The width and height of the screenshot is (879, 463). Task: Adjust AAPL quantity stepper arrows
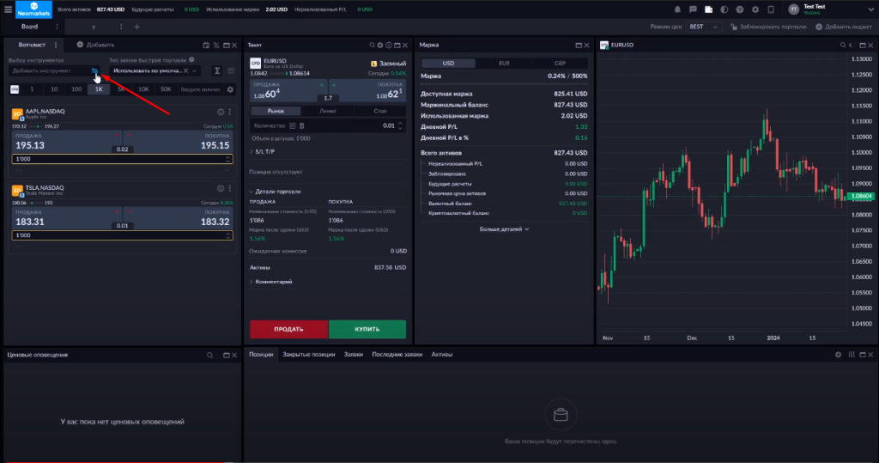tap(227, 159)
